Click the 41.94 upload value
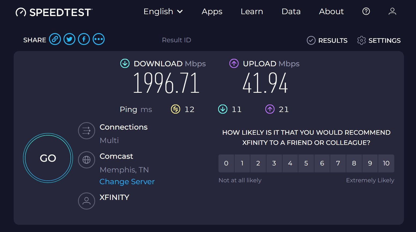 (x=265, y=83)
